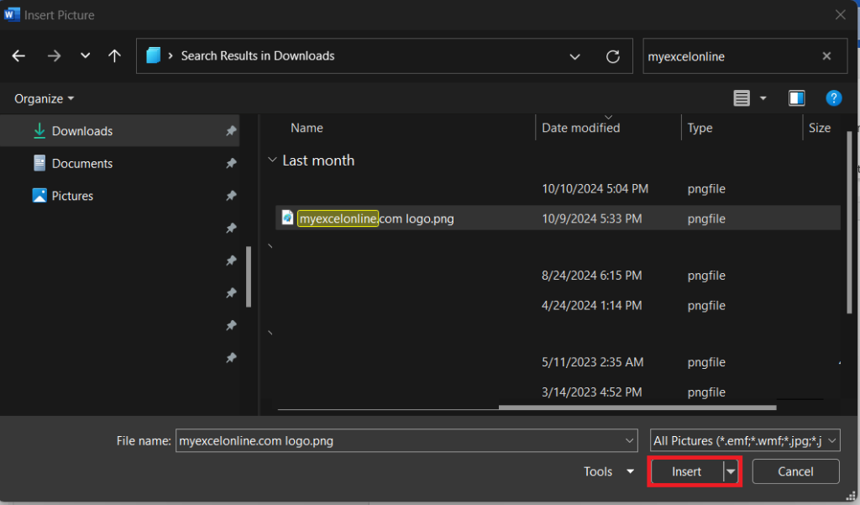This screenshot has height=505, width=860.
Task: Expand recent locations dropdown arrow
Action: (x=85, y=55)
